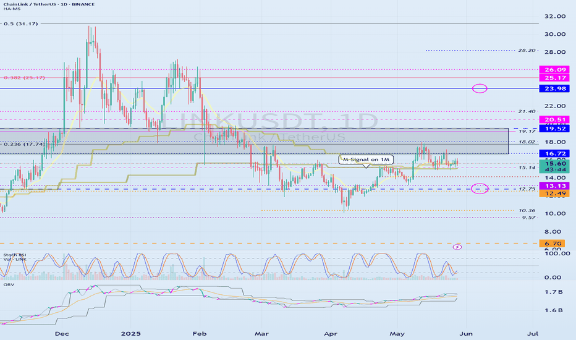Click the 9.57 line label
The image size is (576, 340).
(x=528, y=218)
